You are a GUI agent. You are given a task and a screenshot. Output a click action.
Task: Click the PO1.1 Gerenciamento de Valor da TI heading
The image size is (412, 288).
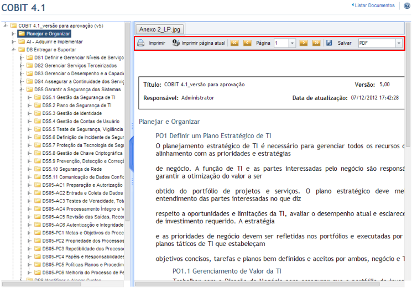pyautogui.click(x=227, y=271)
